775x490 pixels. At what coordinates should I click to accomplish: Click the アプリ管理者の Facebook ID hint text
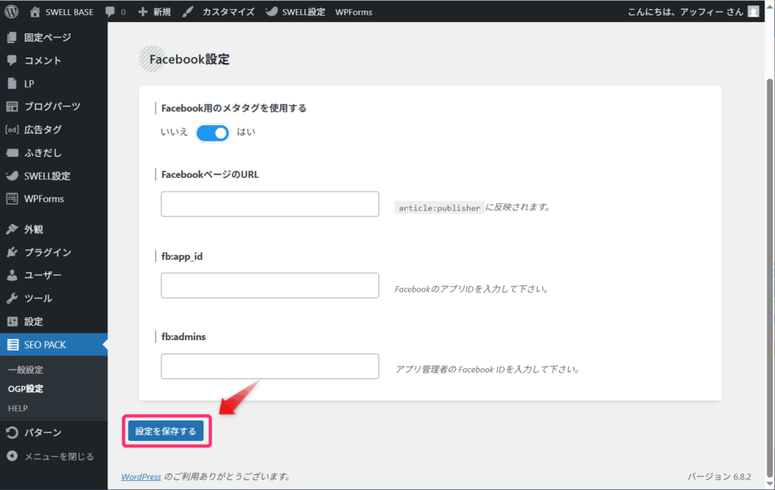[x=487, y=370]
